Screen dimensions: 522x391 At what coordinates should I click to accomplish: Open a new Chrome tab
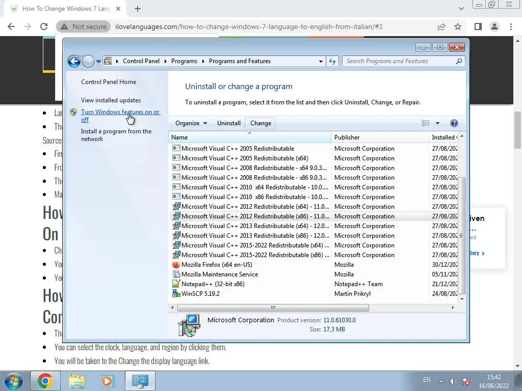tap(138, 9)
